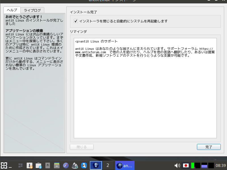Open the package download folder icon

click(39, 165)
